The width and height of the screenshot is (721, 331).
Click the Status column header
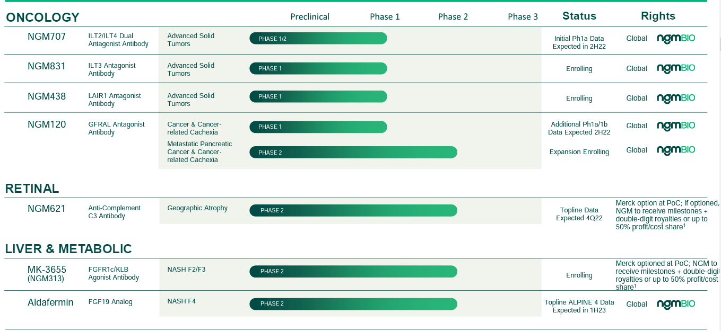coord(579,16)
